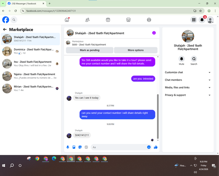
Task: Click the chat vertical scrollbar
Action: tap(158, 116)
